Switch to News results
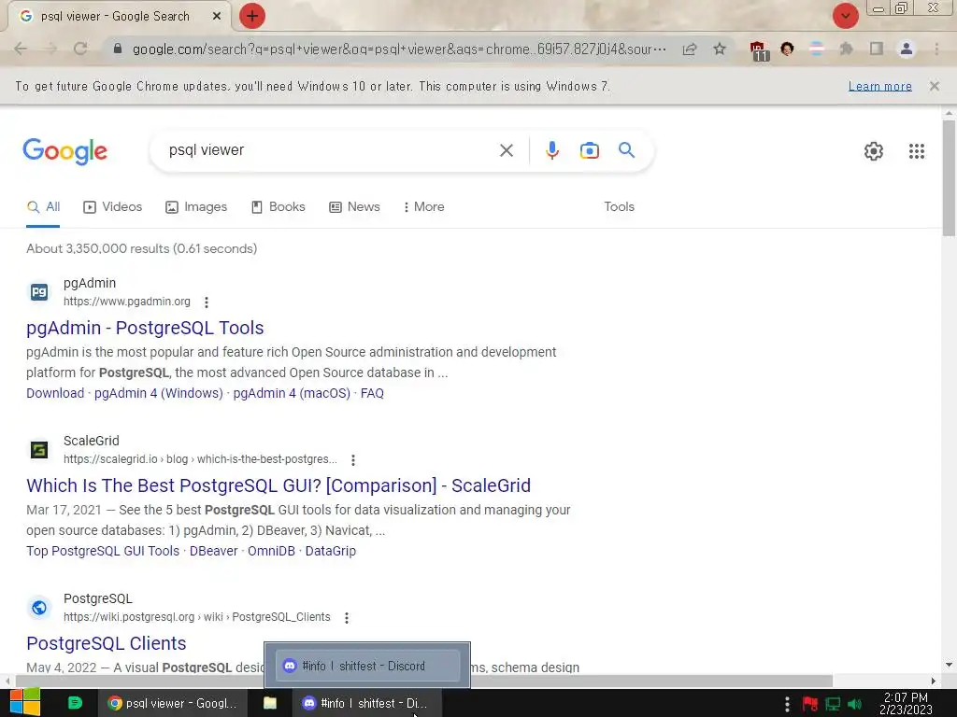The width and height of the screenshot is (957, 717). coord(354,206)
